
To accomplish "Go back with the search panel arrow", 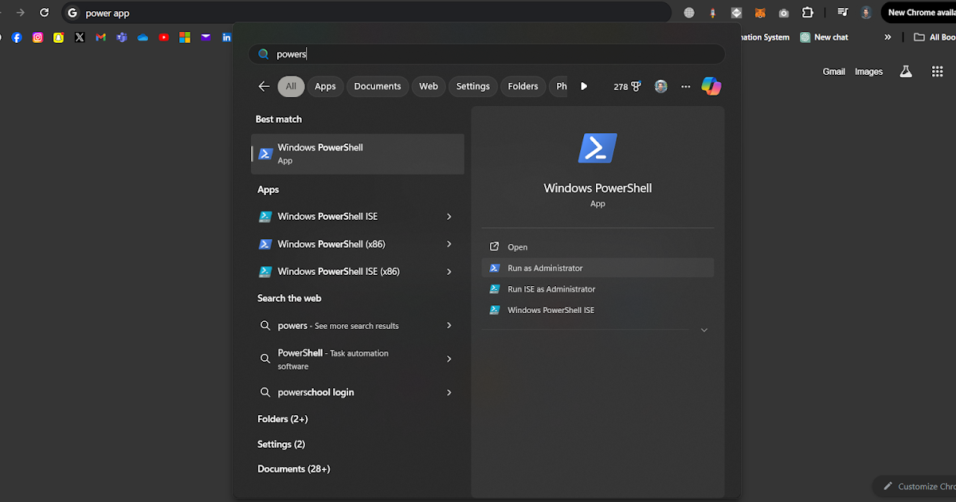I will point(264,87).
